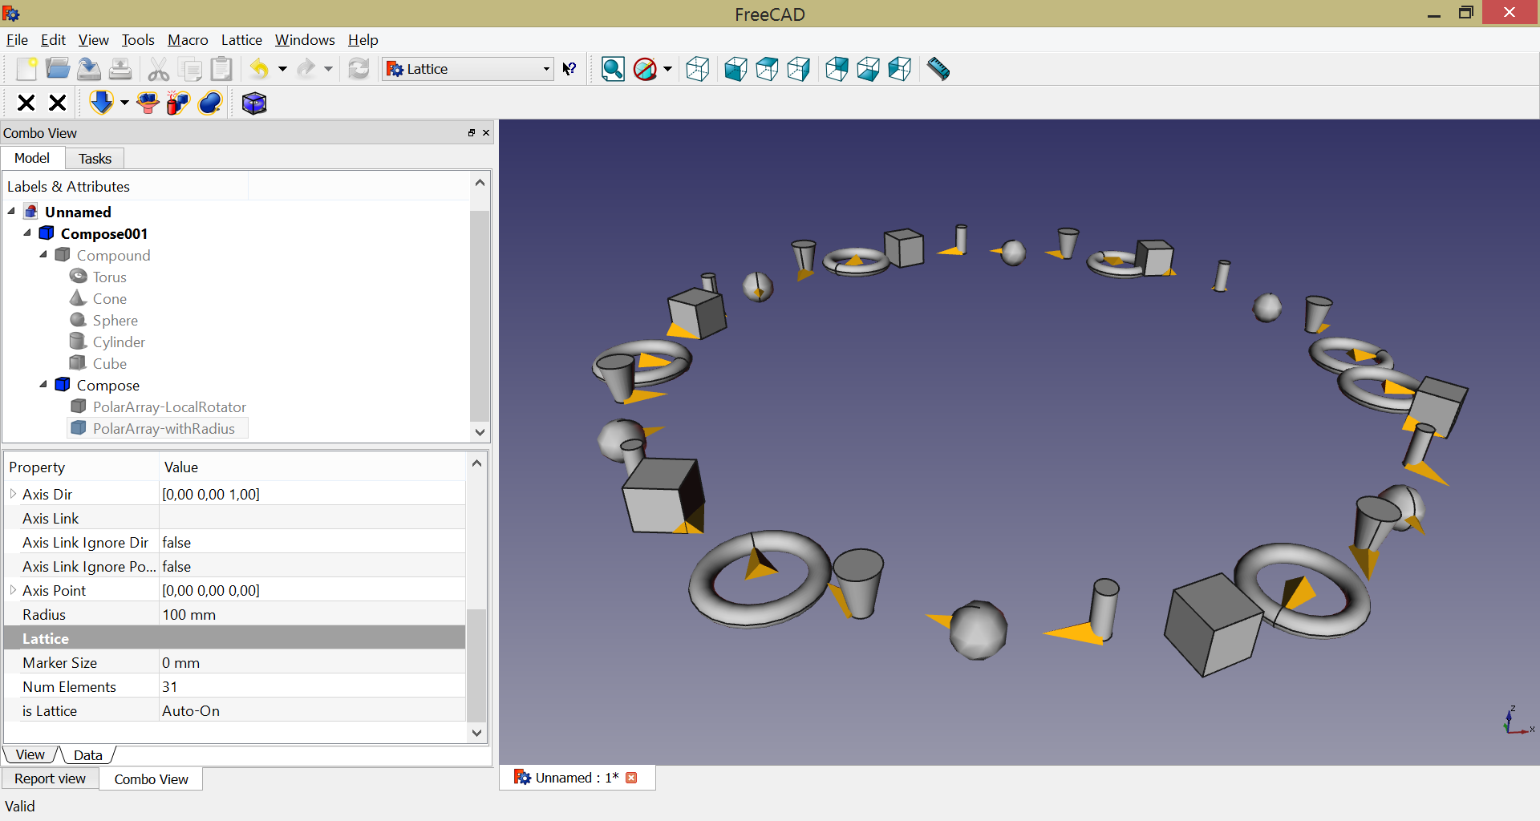Collapse the Unnamed document tree node
The width and height of the screenshot is (1540, 821).
11,211
